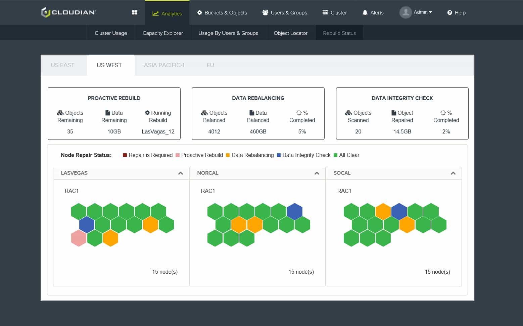523x326 pixels.
Task: Open the dashboard grid icon
Action: tap(135, 12)
